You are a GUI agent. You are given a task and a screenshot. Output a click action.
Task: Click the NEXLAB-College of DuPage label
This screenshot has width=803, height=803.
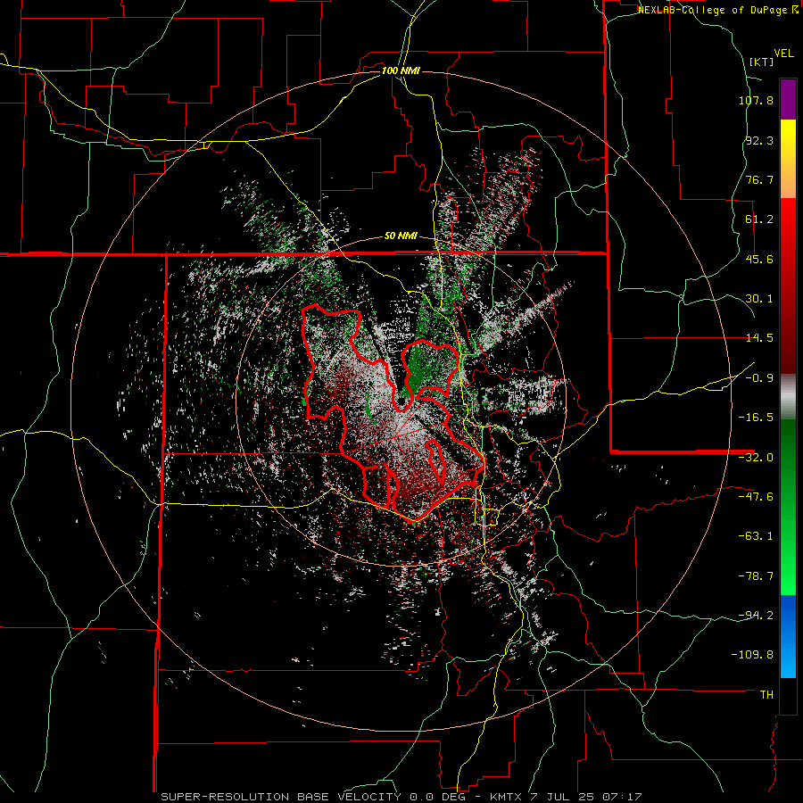click(x=717, y=10)
